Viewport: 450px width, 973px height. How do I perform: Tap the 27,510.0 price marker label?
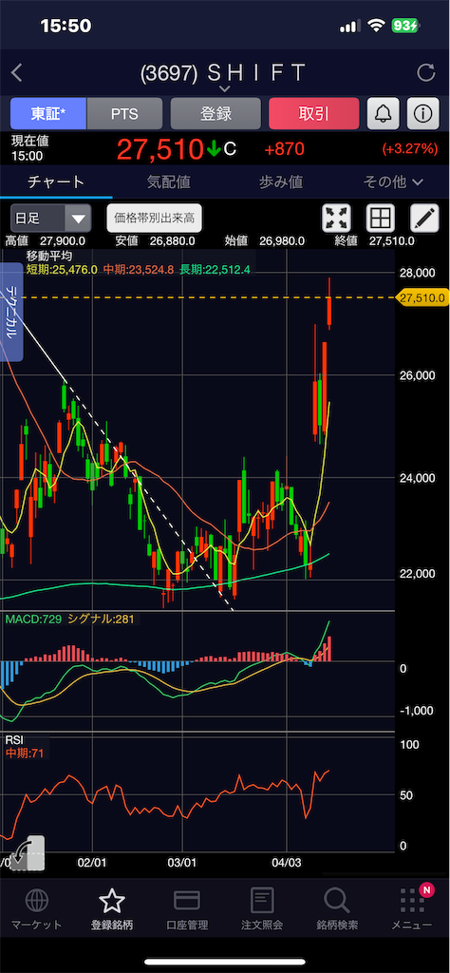pyautogui.click(x=422, y=297)
